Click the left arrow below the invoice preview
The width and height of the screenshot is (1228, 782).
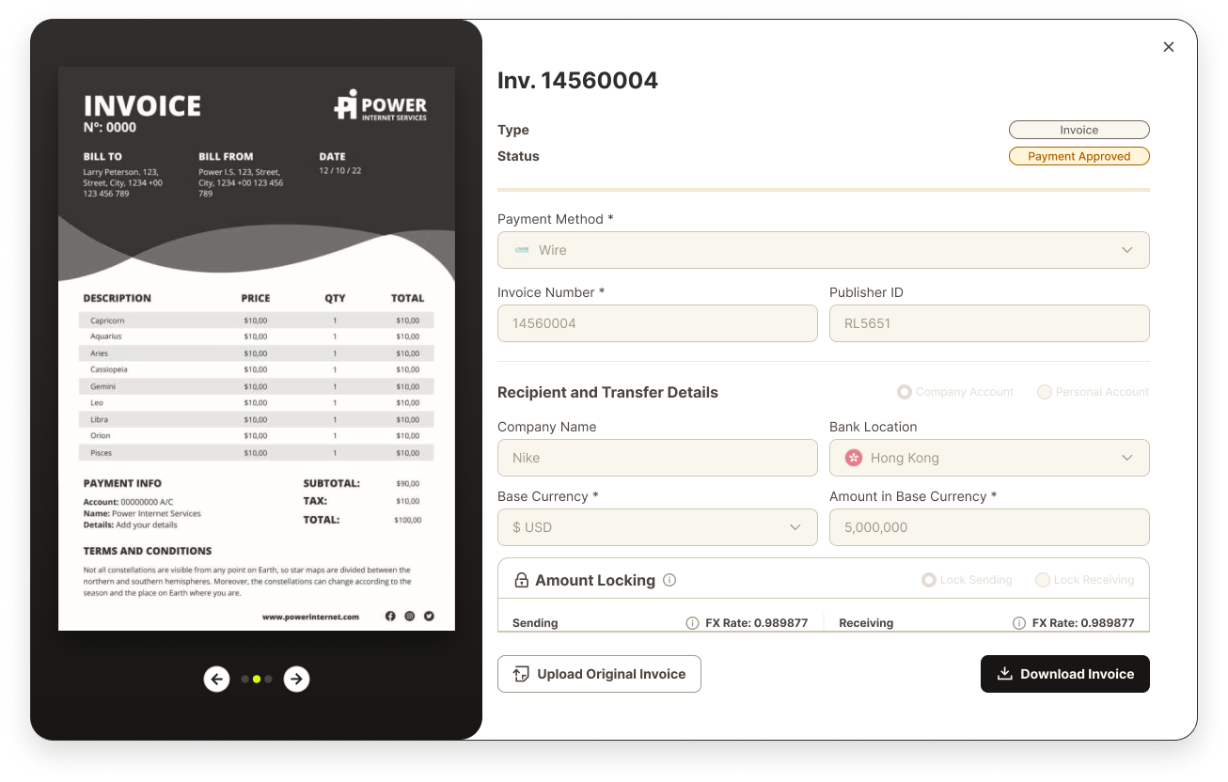coord(216,679)
